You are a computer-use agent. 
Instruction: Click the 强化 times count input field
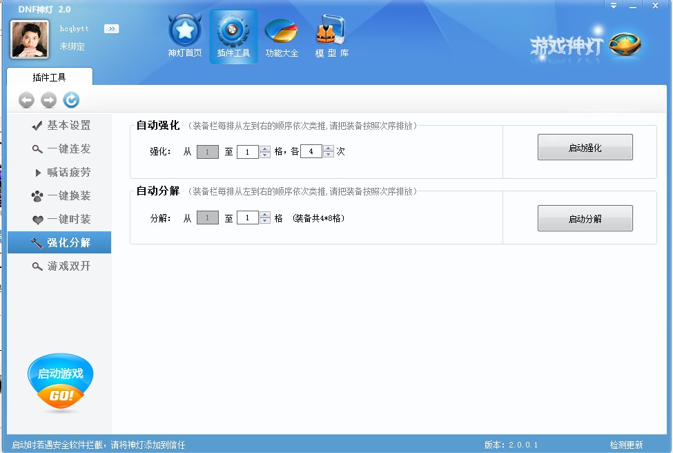click(311, 151)
